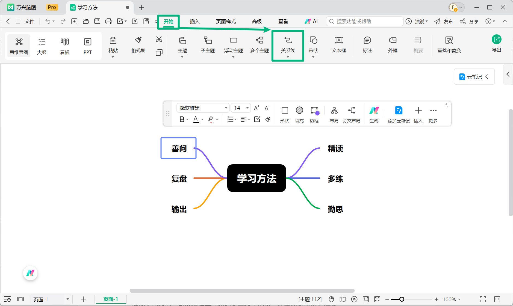The width and height of the screenshot is (513, 306).
Task: Open the help question mark dropdown
Action: (490, 21)
